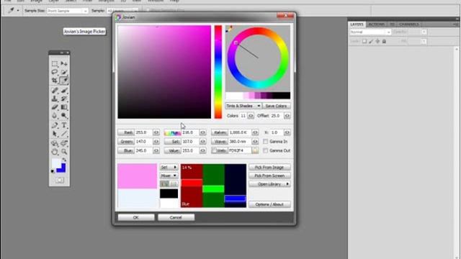Viewport: 461px width, 259px height.
Task: Select the Brush tool
Action: click(x=64, y=91)
